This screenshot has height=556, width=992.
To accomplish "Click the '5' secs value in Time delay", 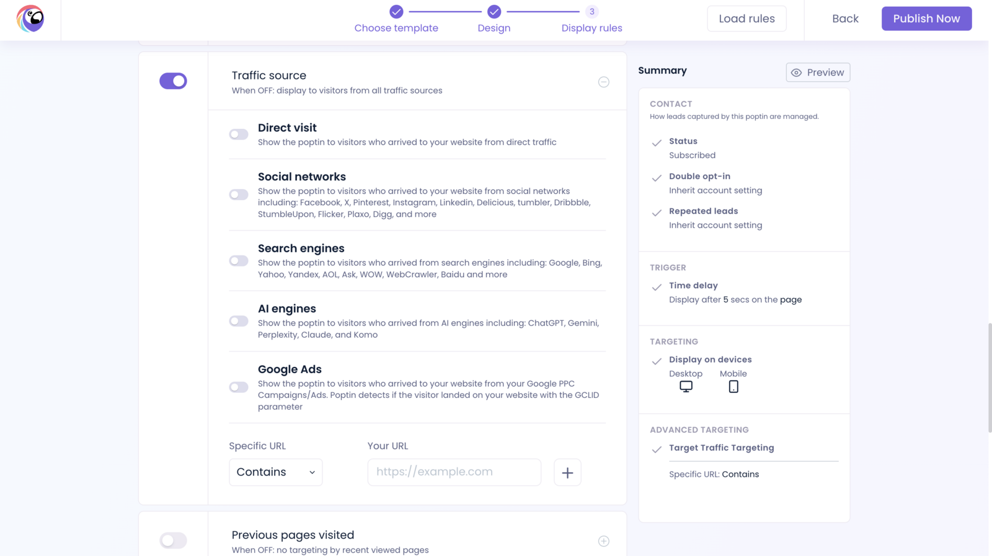I will 725,299.
